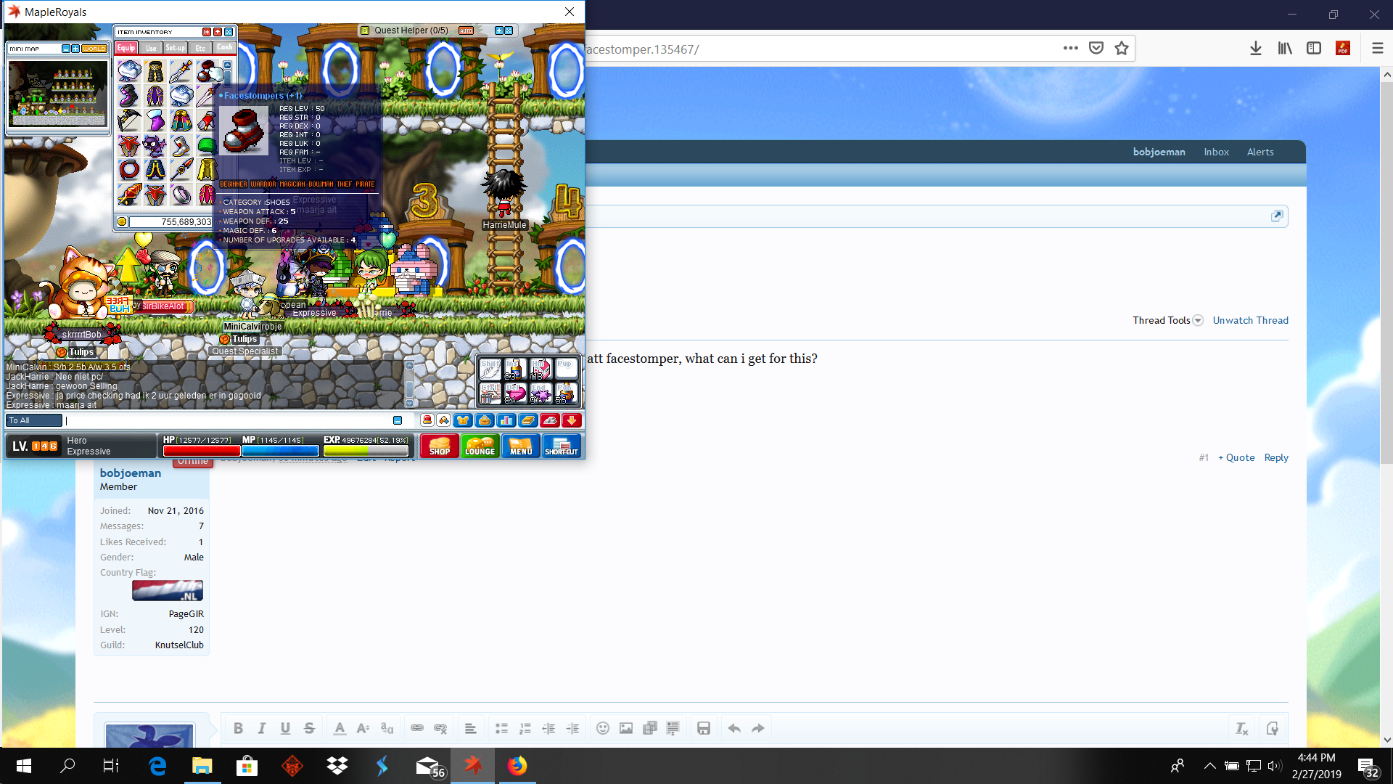Open the Equipment window icon
1393x784 pixels.
click(463, 420)
